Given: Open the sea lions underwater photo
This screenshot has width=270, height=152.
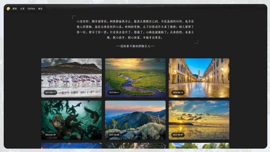Looking at the screenshot, I should 72,120.
